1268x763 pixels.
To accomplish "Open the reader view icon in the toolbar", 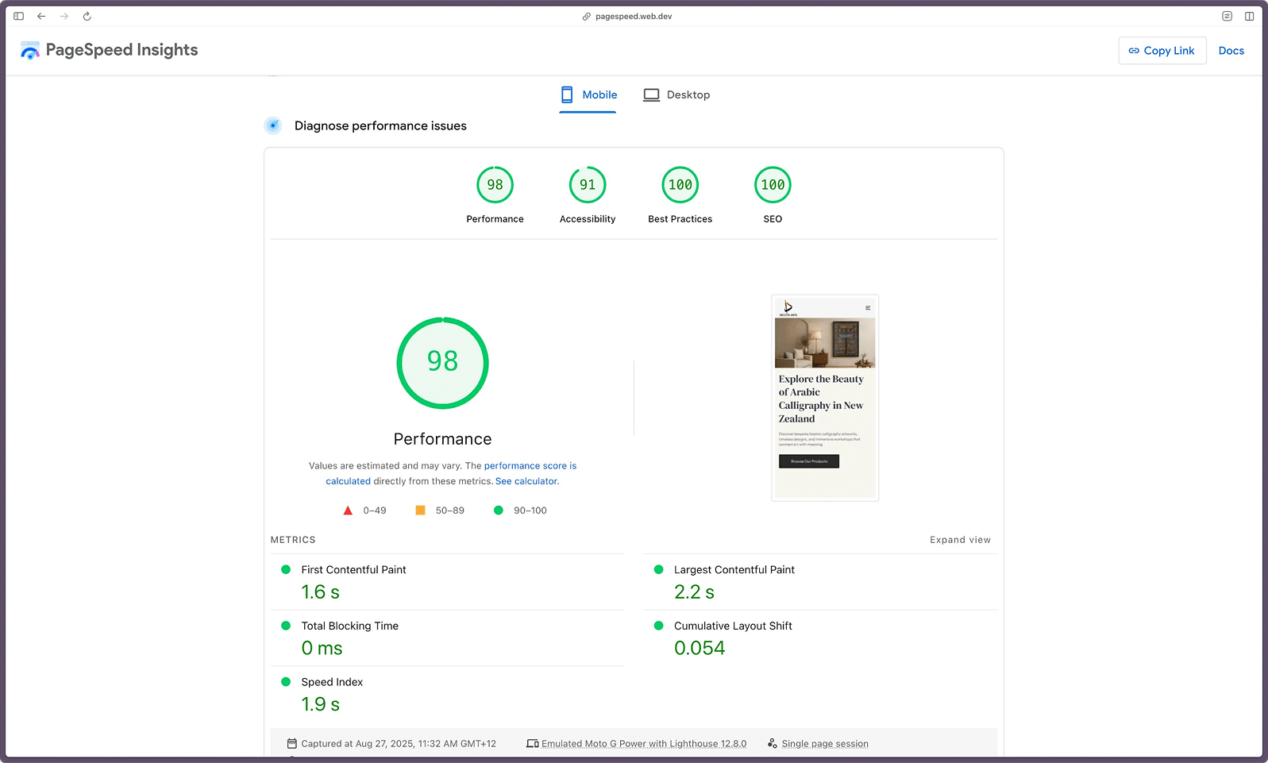I will pos(1227,16).
